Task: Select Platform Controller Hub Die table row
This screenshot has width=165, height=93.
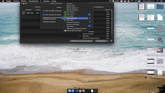Action: [x=95, y=38]
